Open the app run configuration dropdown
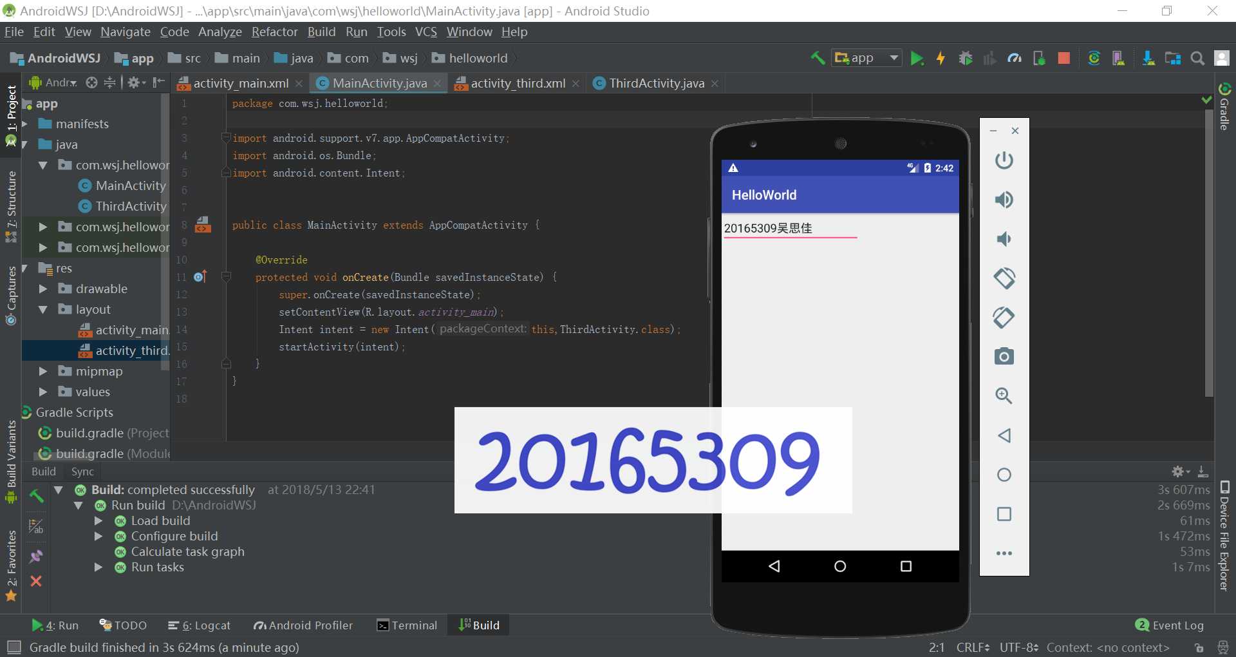1236x657 pixels. point(867,59)
